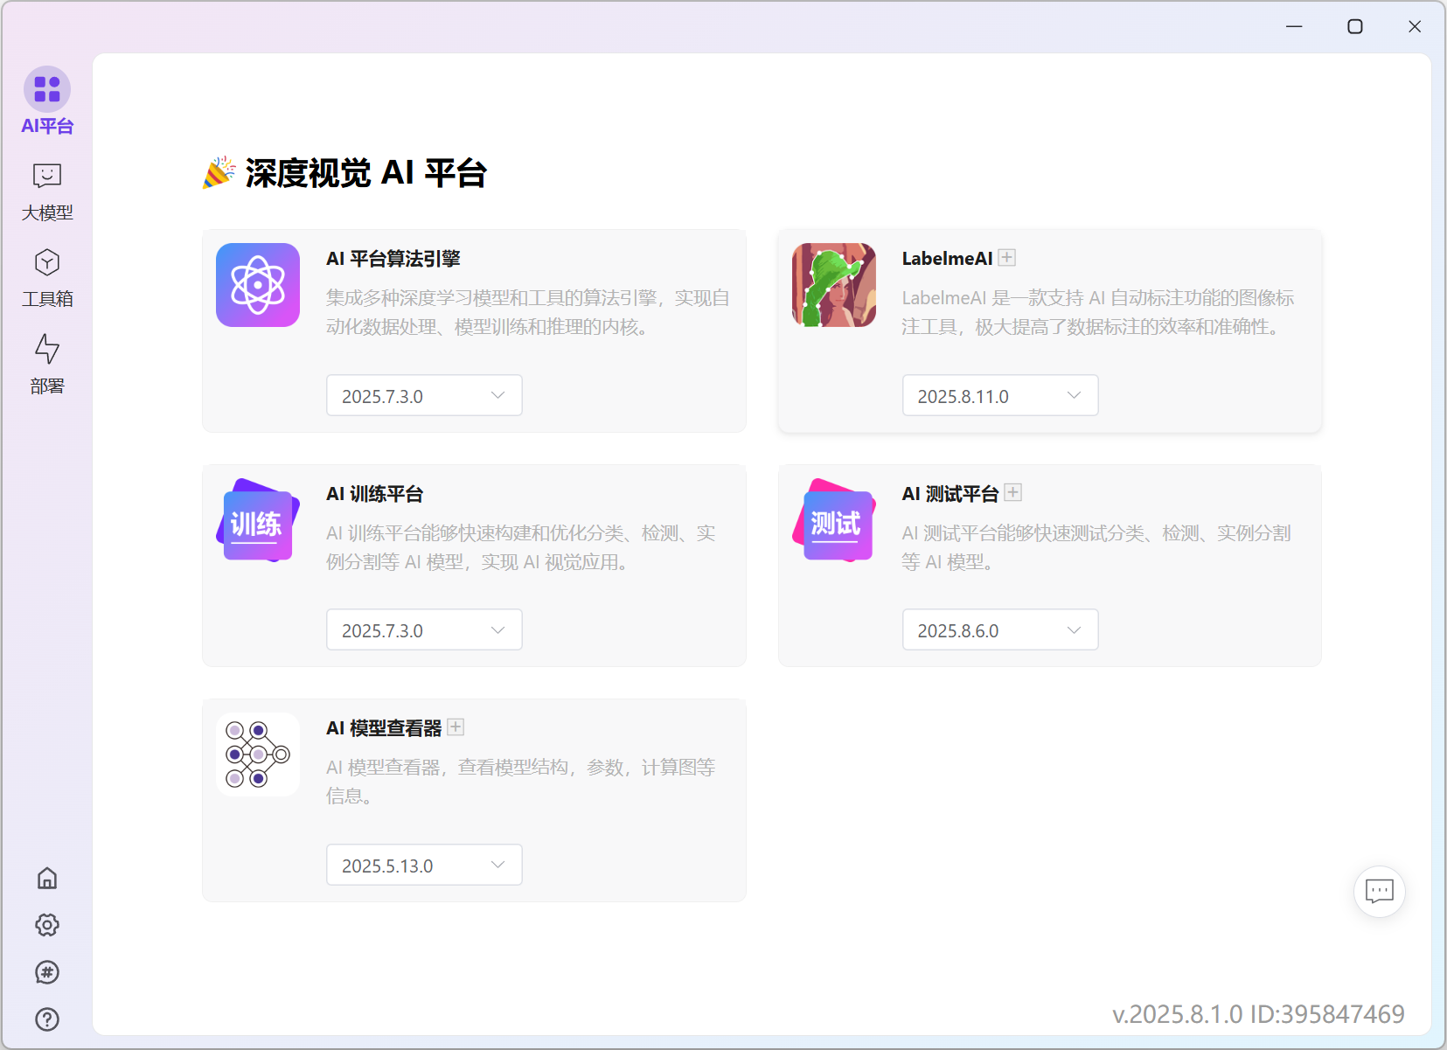The height and width of the screenshot is (1050, 1447).
Task: Click plus icon next to LabelmeAI title
Action: pyautogui.click(x=1007, y=258)
